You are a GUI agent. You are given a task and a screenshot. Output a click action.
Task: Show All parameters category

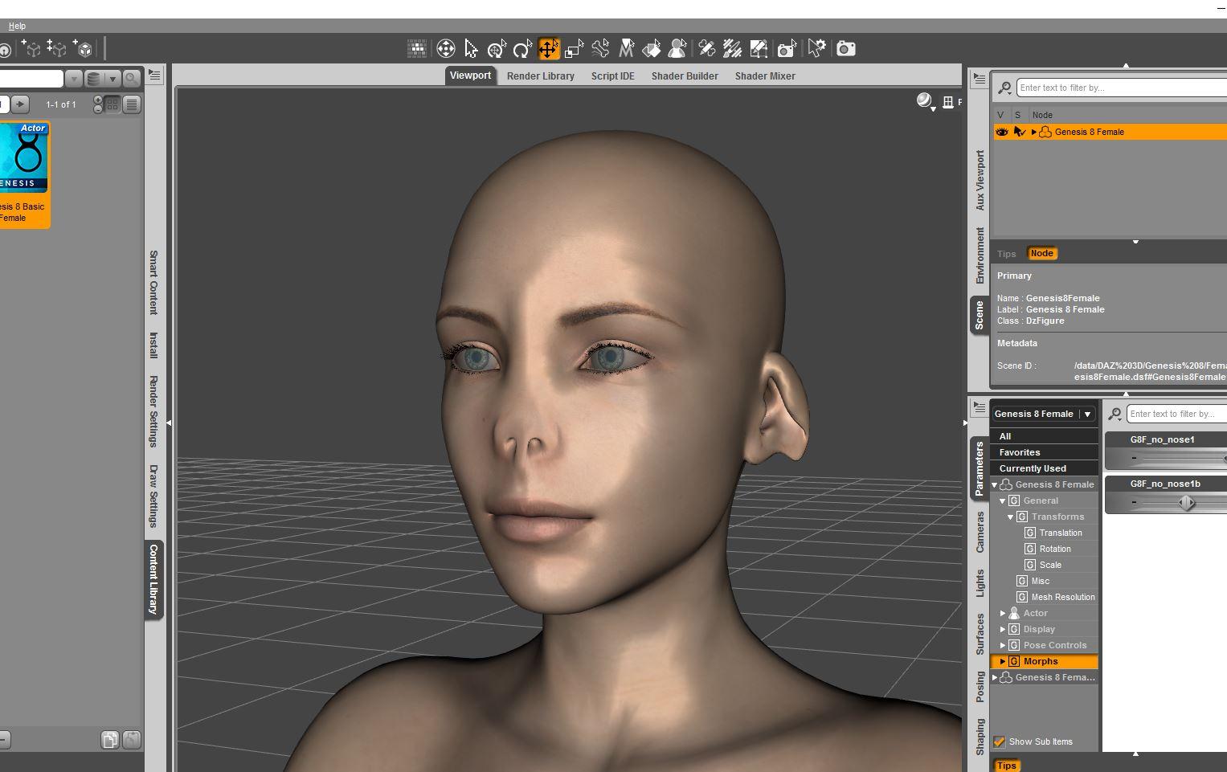tap(1044, 436)
